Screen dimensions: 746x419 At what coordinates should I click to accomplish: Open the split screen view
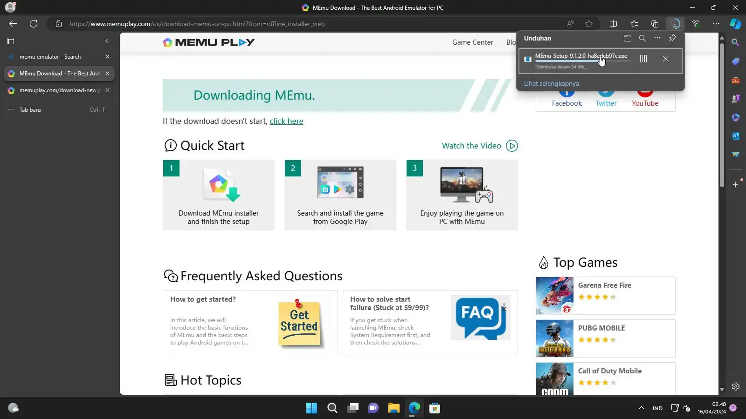pos(614,24)
